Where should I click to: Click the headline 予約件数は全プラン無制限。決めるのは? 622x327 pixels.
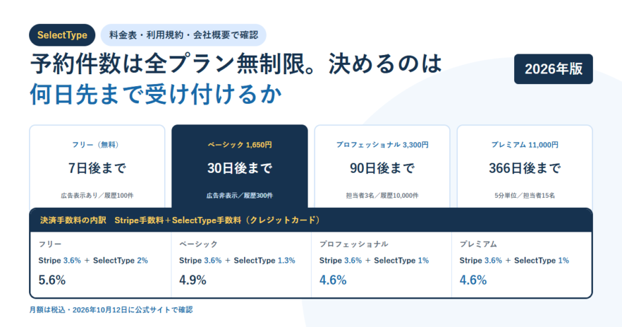tap(236, 64)
